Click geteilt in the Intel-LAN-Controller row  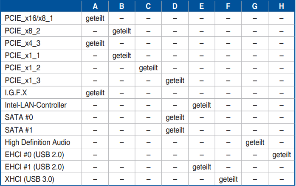pyautogui.click(x=202, y=105)
